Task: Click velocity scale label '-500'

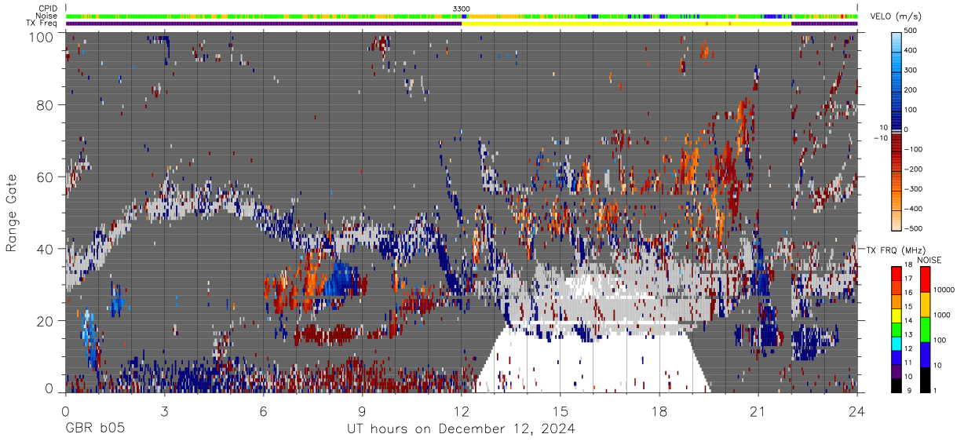Action: 915,228
